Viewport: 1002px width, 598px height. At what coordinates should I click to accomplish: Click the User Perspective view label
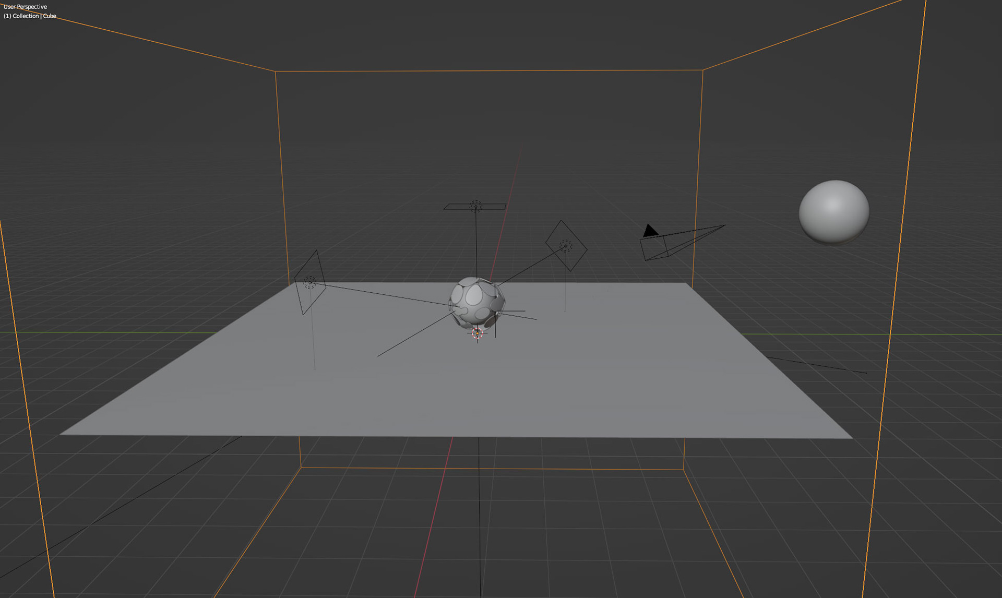pos(25,7)
